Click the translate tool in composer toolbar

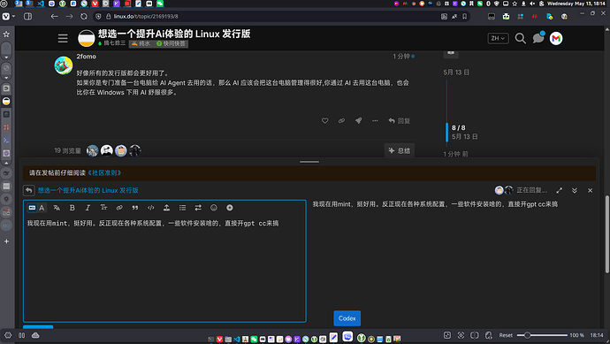pos(57,208)
